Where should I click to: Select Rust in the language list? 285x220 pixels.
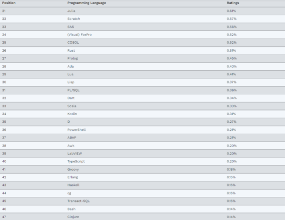(71, 50)
